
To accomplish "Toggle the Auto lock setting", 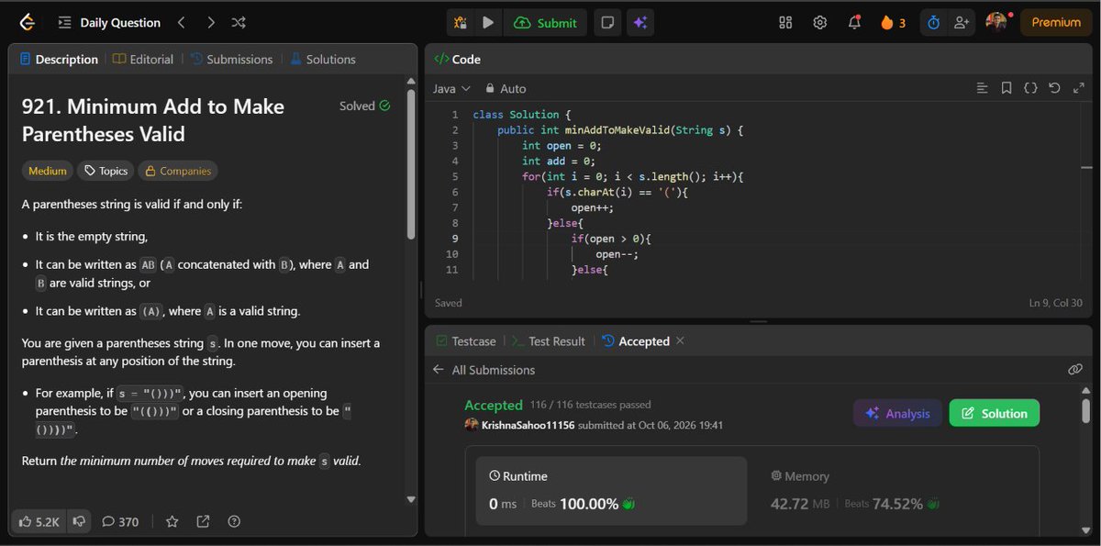I will (x=506, y=88).
